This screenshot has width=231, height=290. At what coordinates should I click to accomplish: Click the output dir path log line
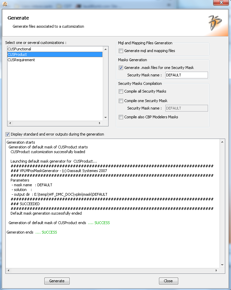coord(60,195)
